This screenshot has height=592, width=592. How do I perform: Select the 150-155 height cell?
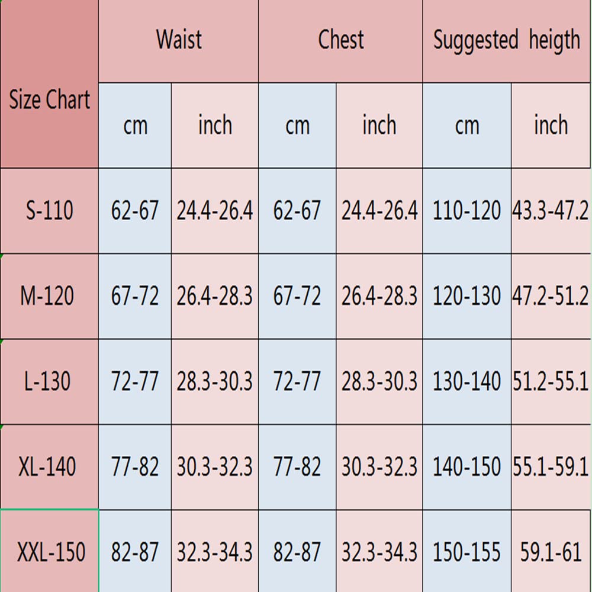pos(466,552)
